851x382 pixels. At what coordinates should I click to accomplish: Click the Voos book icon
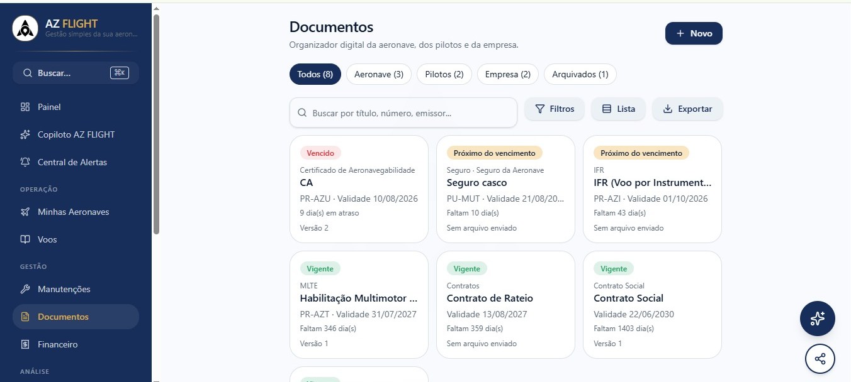click(x=25, y=239)
